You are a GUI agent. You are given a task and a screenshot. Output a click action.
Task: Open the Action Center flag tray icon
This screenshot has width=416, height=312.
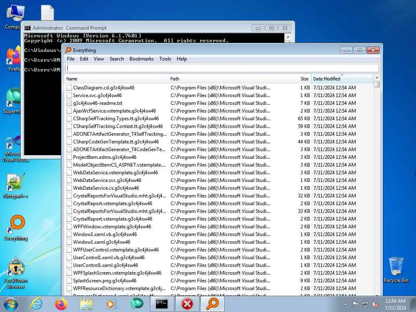tap(355, 304)
